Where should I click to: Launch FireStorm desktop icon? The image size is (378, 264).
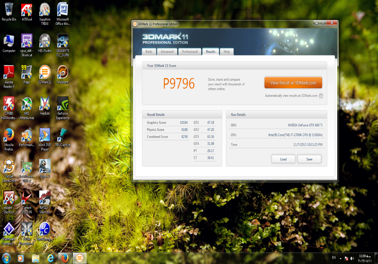coord(63,75)
